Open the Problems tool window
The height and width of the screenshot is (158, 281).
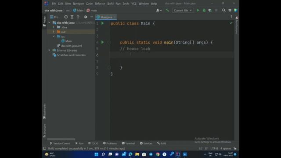point(110,144)
